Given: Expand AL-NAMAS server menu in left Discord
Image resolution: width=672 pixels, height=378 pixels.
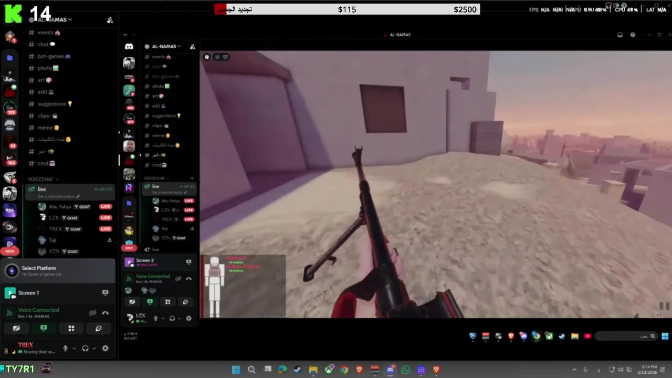Looking at the screenshot, I should 54,19.
